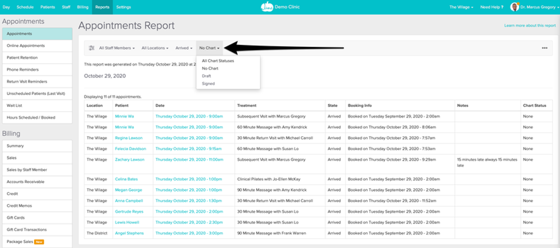The height and width of the screenshot is (248, 560).
Task: Open patient Angel Stephens
Action: 129,233
